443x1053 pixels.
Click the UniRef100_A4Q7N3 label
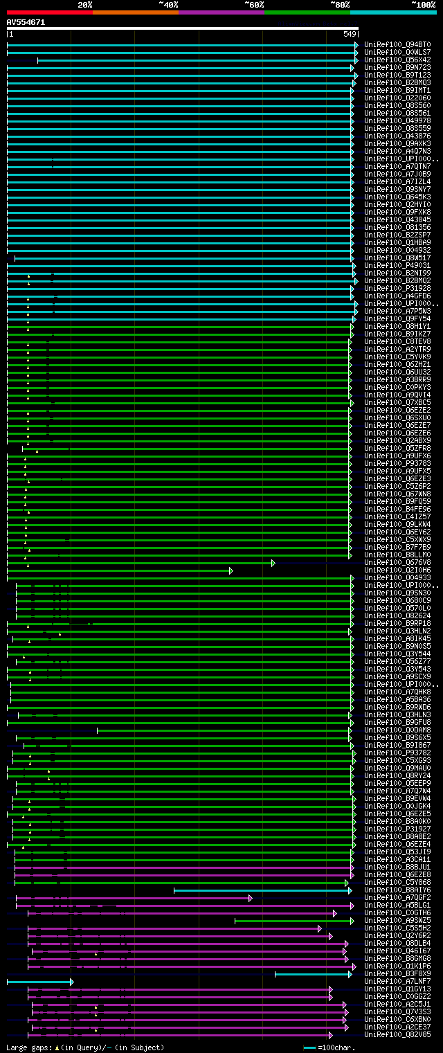(x=397, y=151)
